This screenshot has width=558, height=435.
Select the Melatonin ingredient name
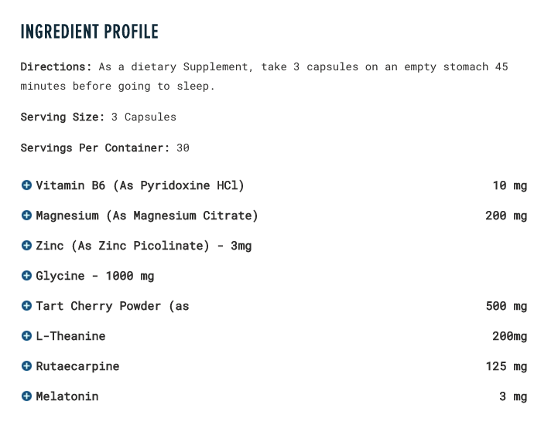point(67,396)
